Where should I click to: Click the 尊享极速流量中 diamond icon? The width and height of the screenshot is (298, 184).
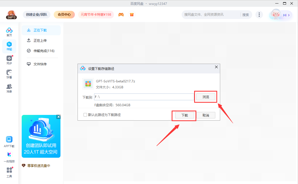(24, 166)
